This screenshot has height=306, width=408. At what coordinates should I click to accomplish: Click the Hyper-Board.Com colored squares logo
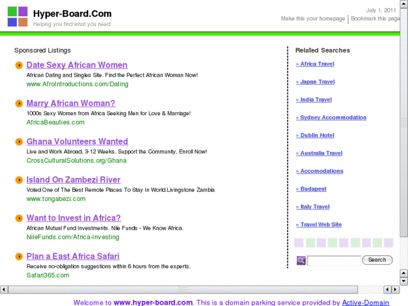coord(17,16)
